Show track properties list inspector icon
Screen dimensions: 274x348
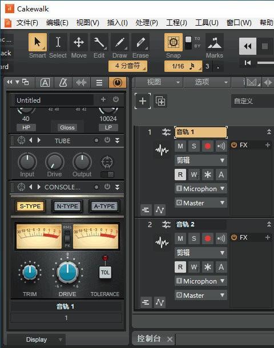99,83
